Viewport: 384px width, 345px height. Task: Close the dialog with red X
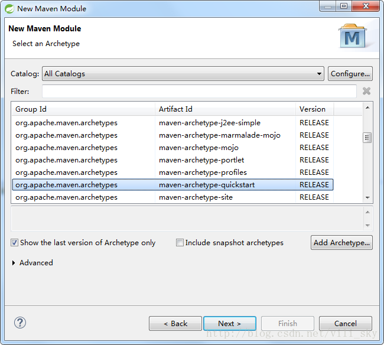tap(366, 6)
